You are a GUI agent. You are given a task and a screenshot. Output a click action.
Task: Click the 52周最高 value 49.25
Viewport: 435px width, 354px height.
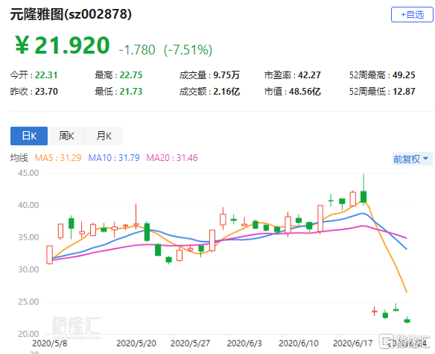[x=404, y=75]
